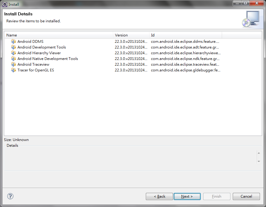Image resolution: width=266 pixels, height=207 pixels.
Task: Click the Eclipse Install window title icon
Action: [5, 5]
